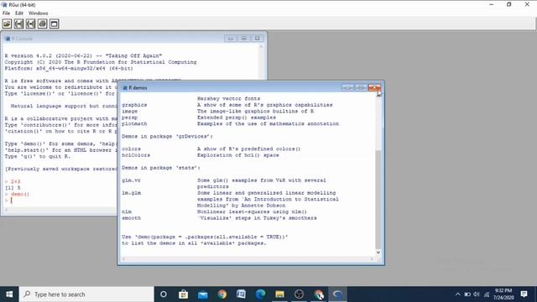Screen dimensions: 537x302
Task: Click the "Demos in package 'stats'" heading
Action: click(x=161, y=168)
